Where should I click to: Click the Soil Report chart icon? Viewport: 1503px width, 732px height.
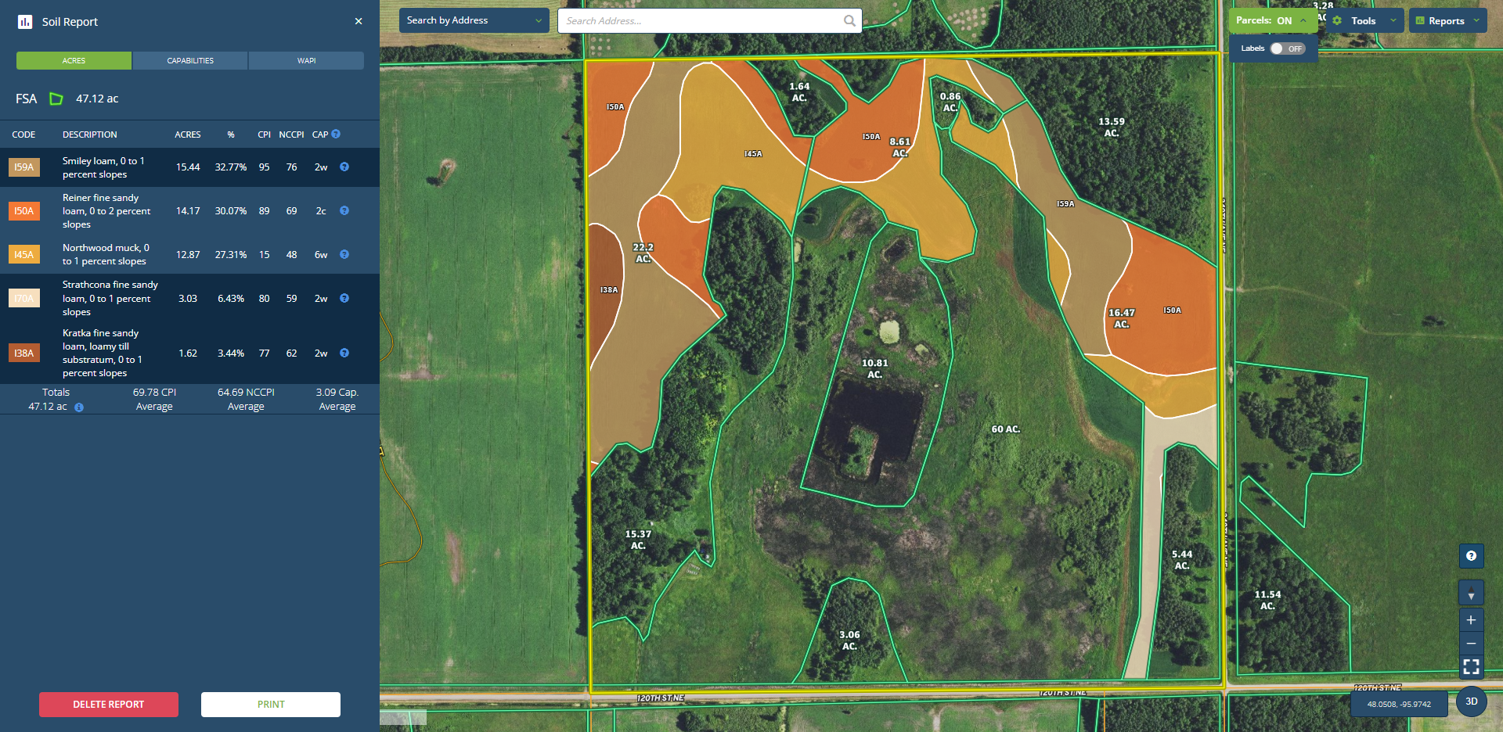pyautogui.click(x=25, y=22)
